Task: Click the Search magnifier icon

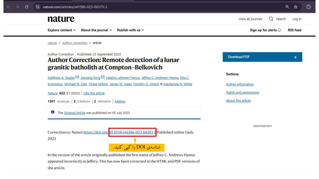Action: 271,19
